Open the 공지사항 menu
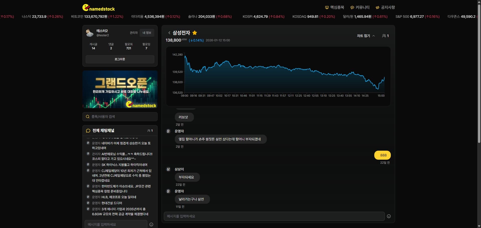 coord(385,8)
